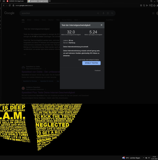This screenshot has height=160, width=158.
Task: Submit the search with the magnifier icon
Action: coord(112,13)
